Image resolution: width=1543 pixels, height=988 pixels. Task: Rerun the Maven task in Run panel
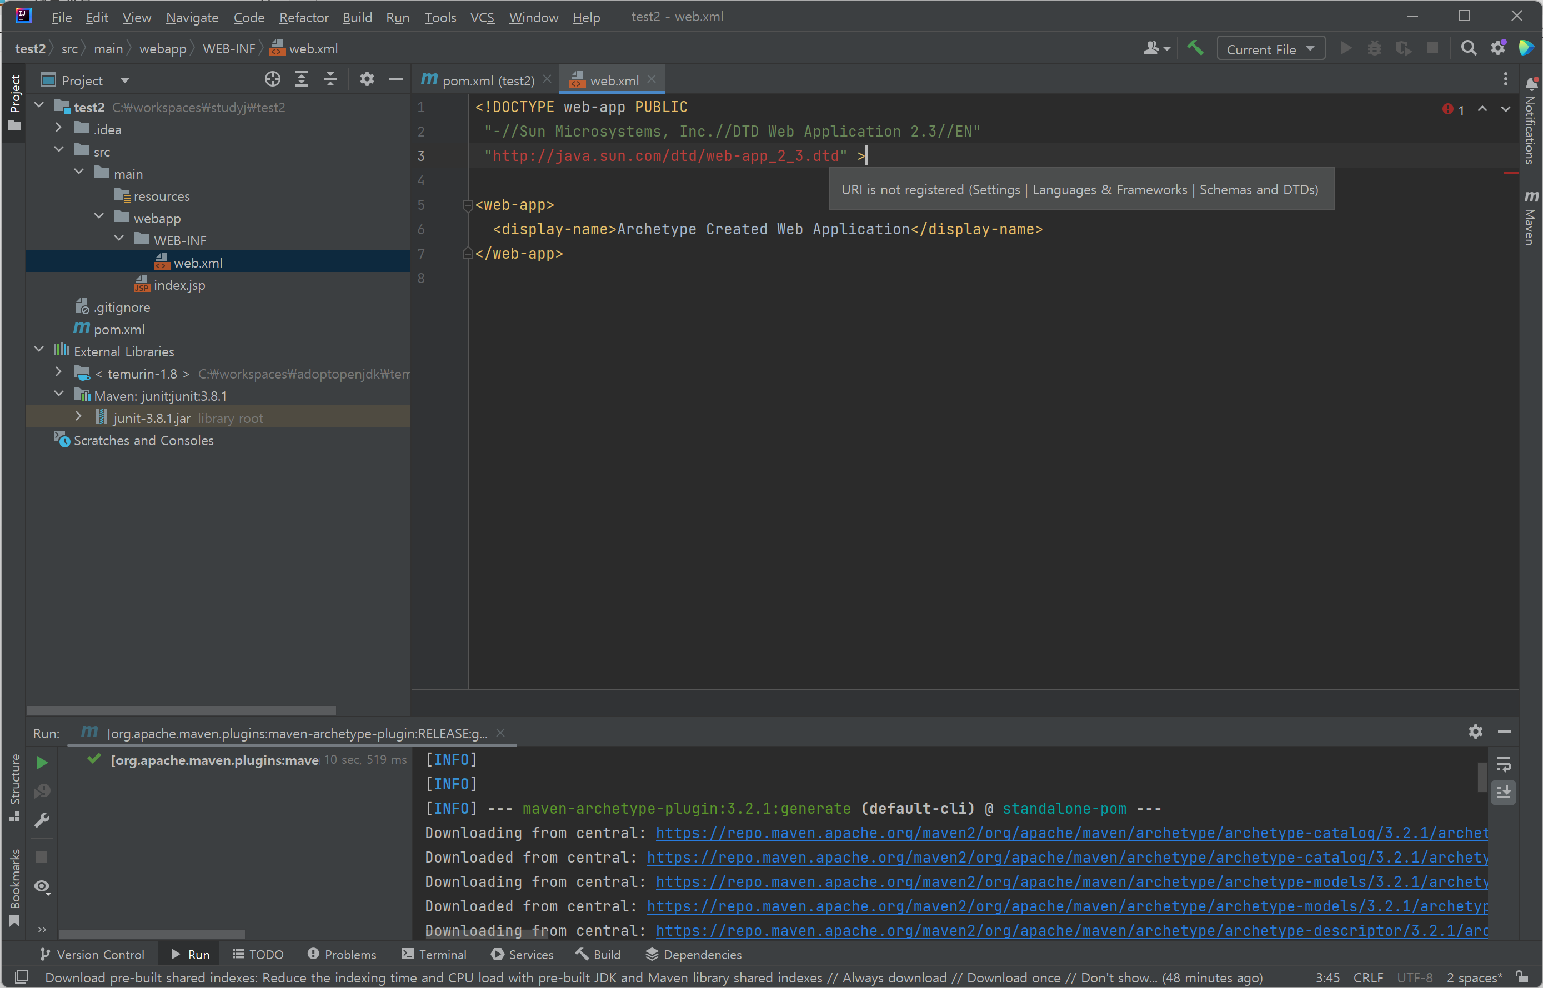click(42, 762)
